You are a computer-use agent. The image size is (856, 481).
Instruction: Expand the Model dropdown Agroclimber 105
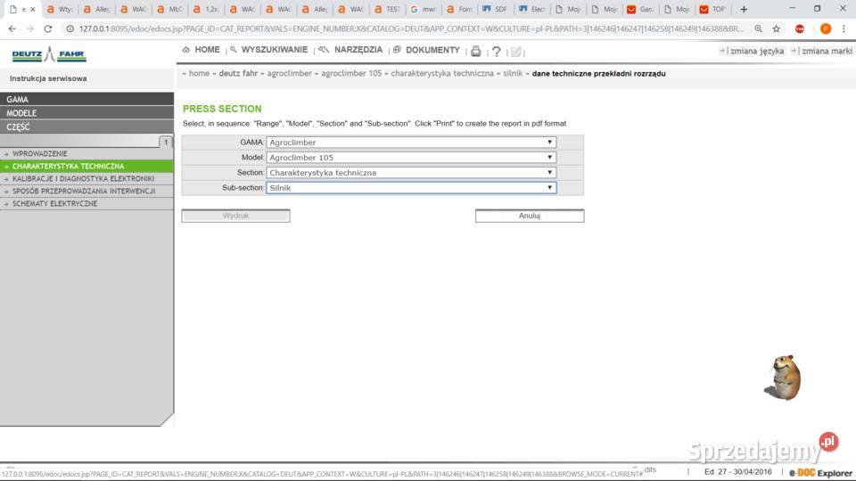coord(411,158)
